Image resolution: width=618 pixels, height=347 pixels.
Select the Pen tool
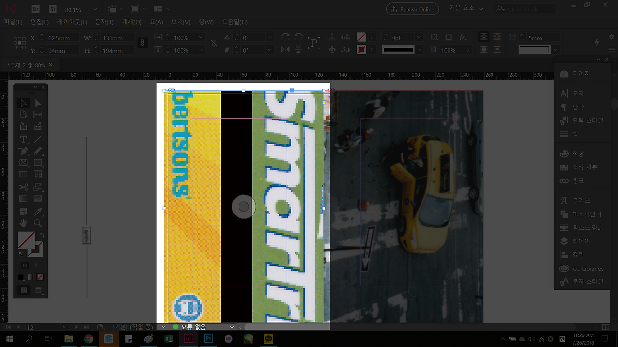coord(23,151)
